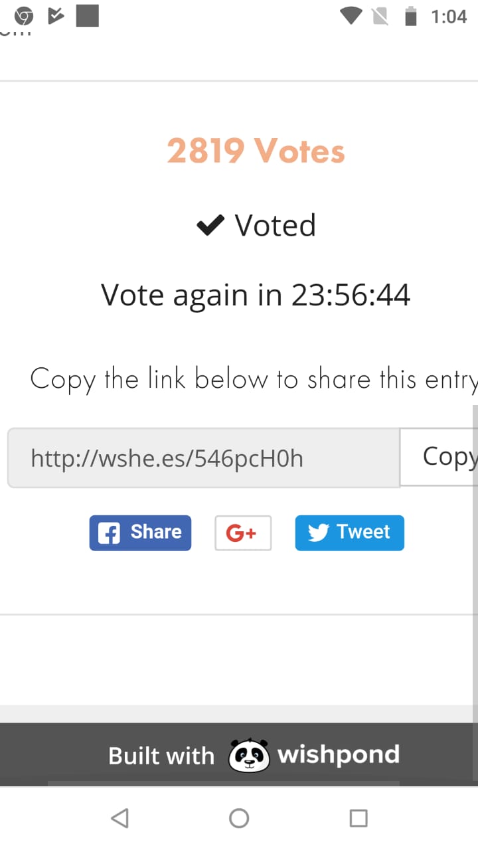
Task: Tap the Built with footer text
Action: click(x=161, y=756)
